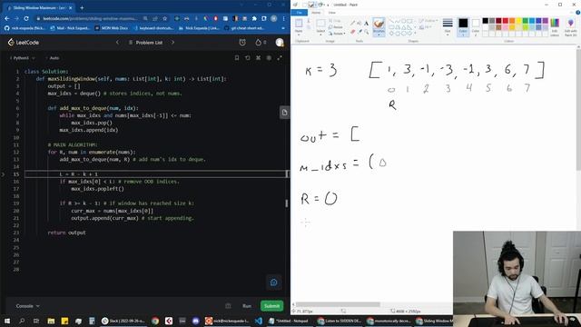Expand the Console panel
This screenshot has height=327, width=581.
[27, 306]
